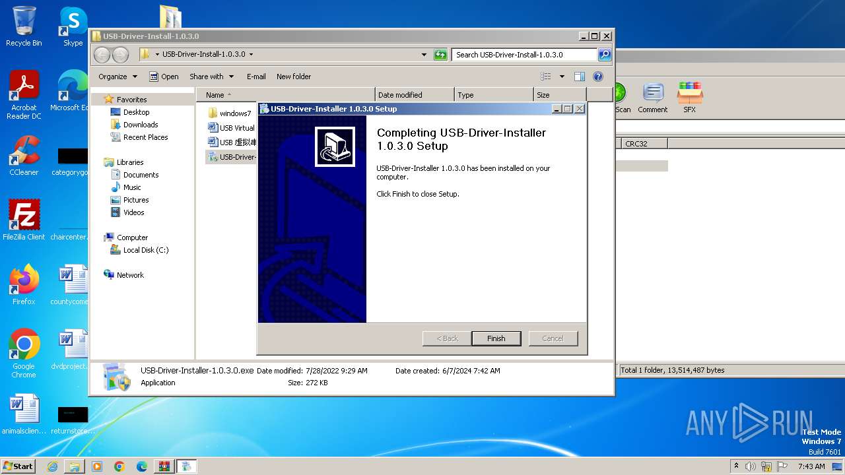Select the Google Chrome desktop icon

pyautogui.click(x=24, y=354)
